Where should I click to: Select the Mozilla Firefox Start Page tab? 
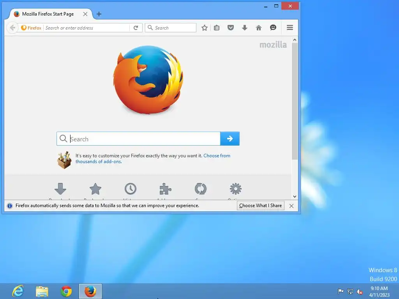(51, 14)
